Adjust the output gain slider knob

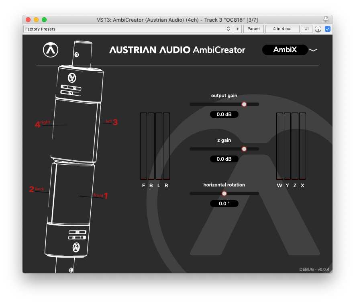pyautogui.click(x=244, y=104)
